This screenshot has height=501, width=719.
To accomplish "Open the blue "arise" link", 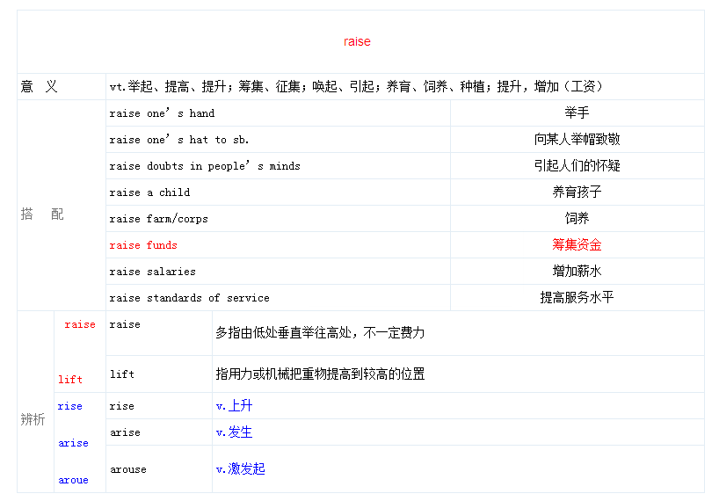I will click(73, 443).
